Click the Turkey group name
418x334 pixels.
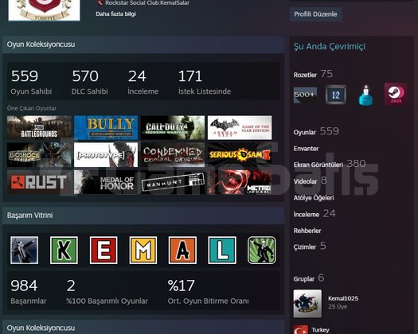[x=320, y=330]
